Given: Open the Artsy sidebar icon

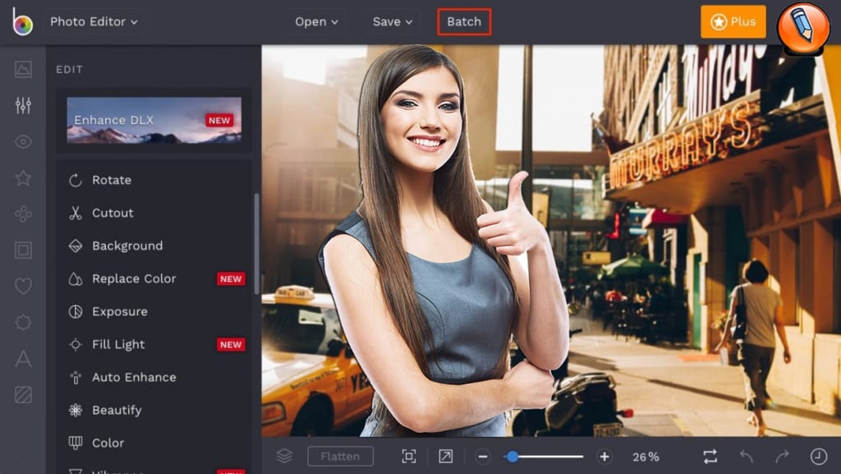Looking at the screenshot, I should coord(23,214).
